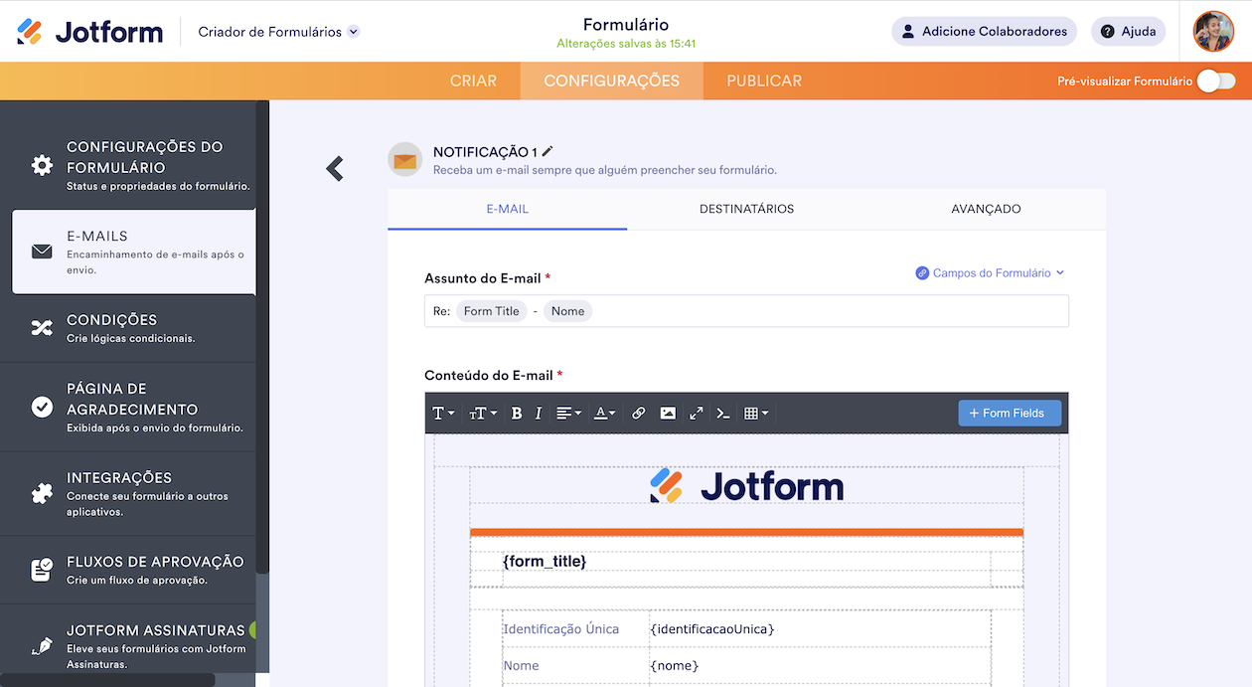Open Configurações do Formulário gear section
Viewport: 1252px width, 687px height.
(x=42, y=165)
